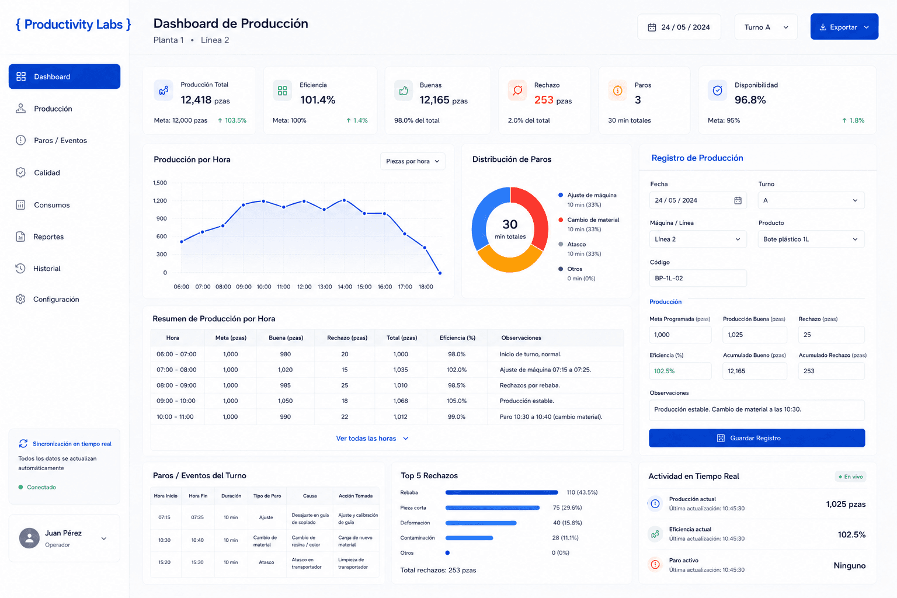This screenshot has width=897, height=598.
Task: Click the gray Atasco legend dot
Action: (x=561, y=244)
